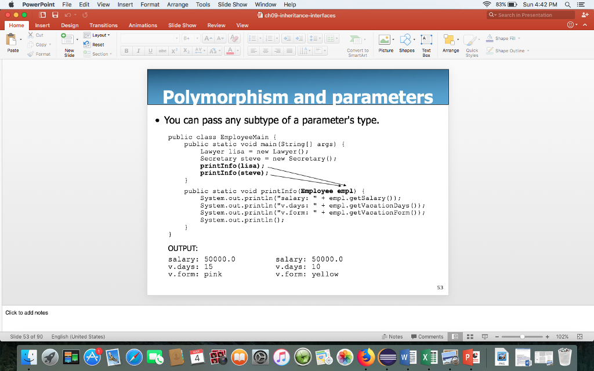Click the Format painter brush icon
Viewport: 594px width, 371px height.
point(31,54)
